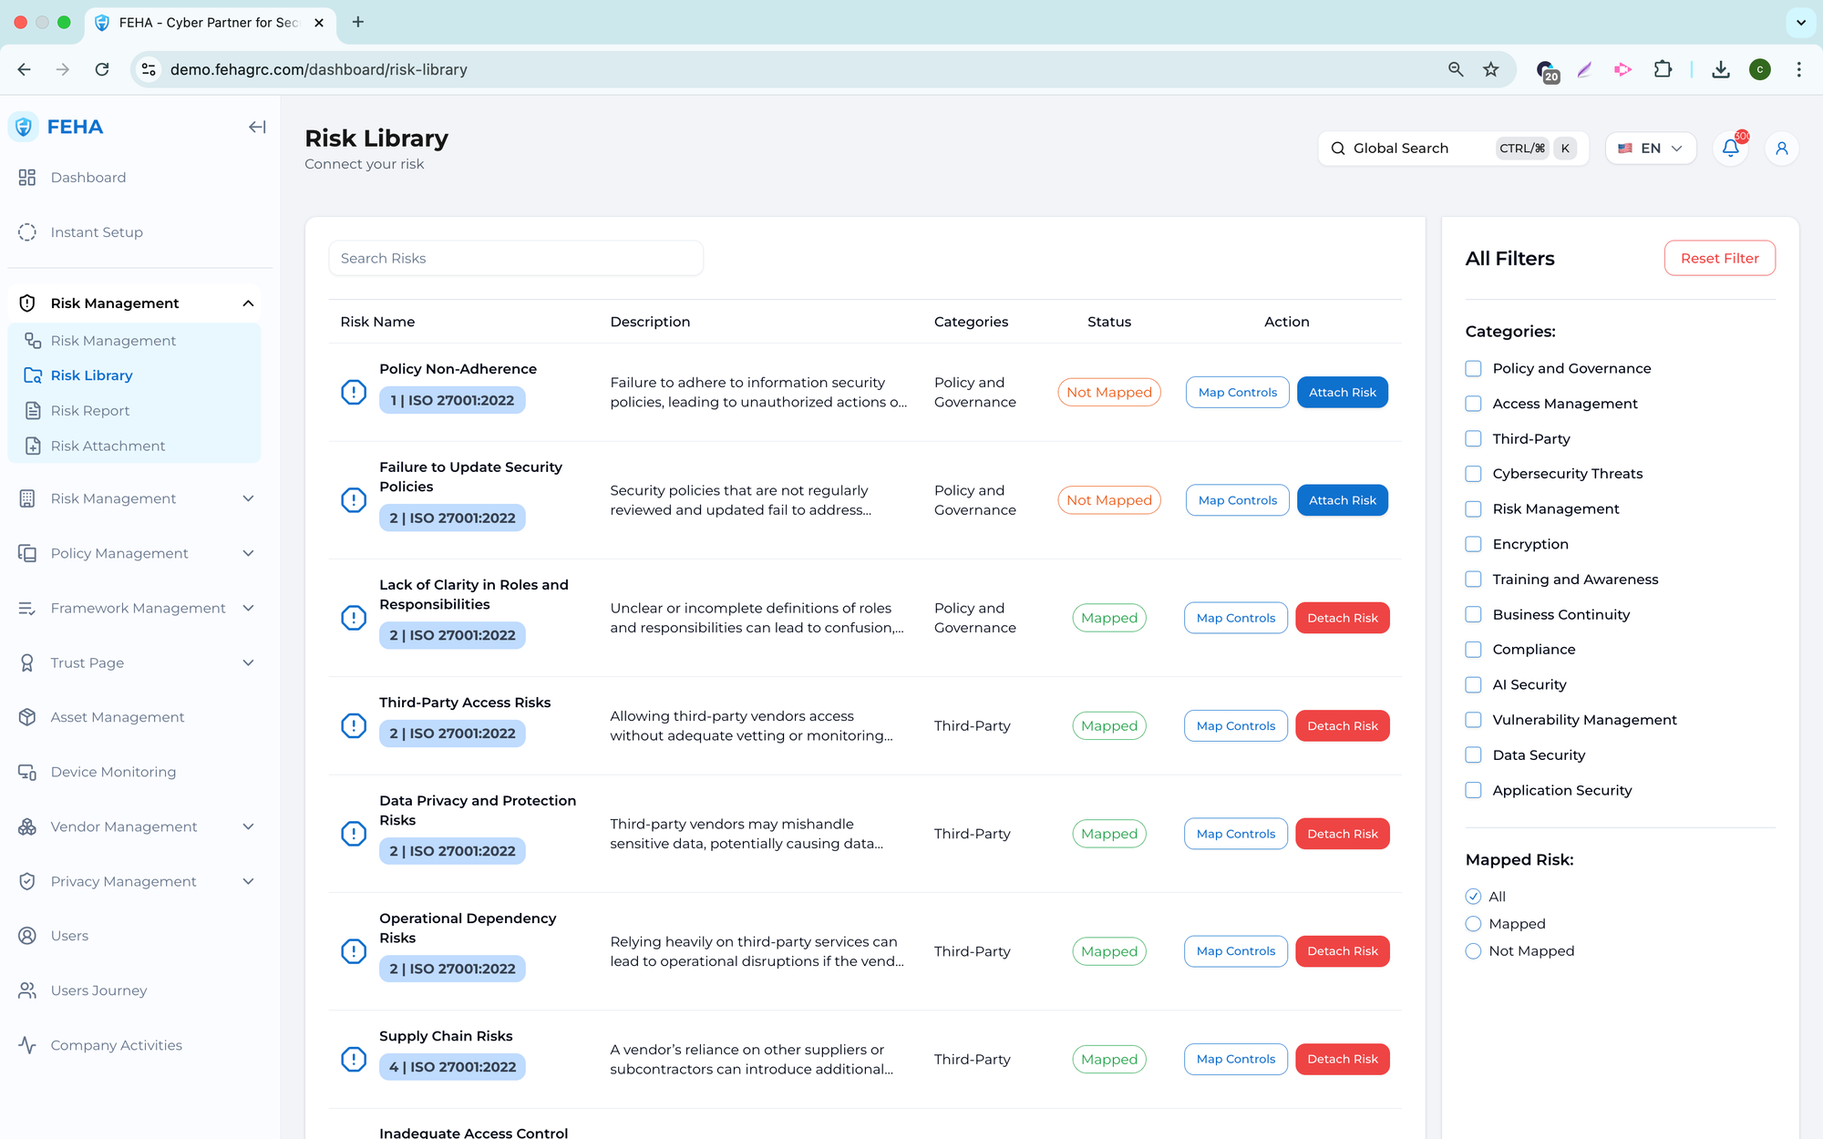
Task: Enable the Cybersecurity Threats checkbox
Action: tap(1473, 474)
